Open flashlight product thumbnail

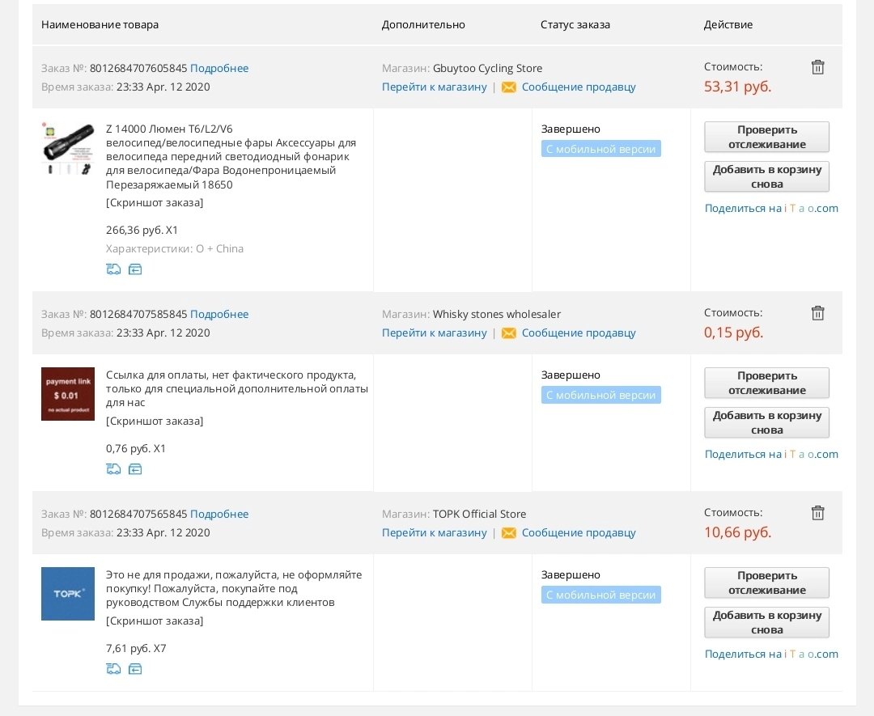pyautogui.click(x=68, y=148)
